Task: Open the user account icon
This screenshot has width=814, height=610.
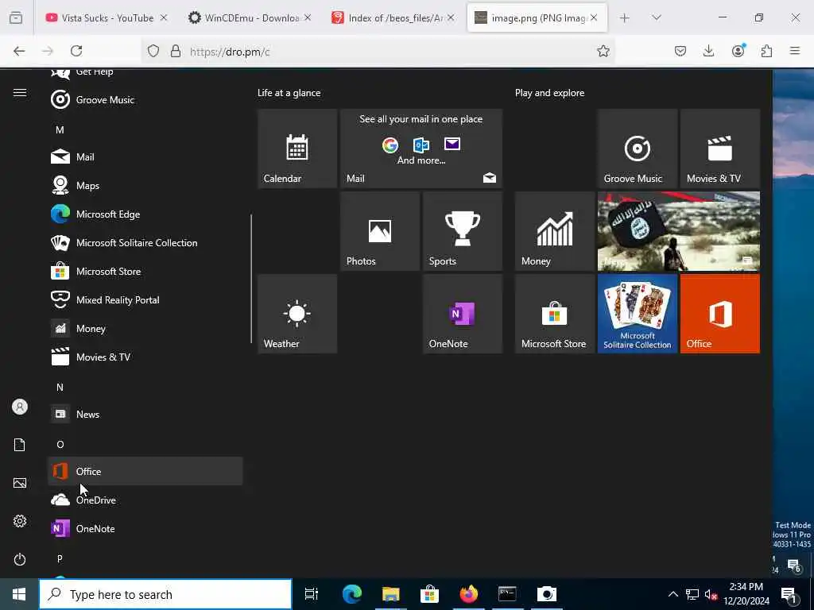Action: click(20, 407)
